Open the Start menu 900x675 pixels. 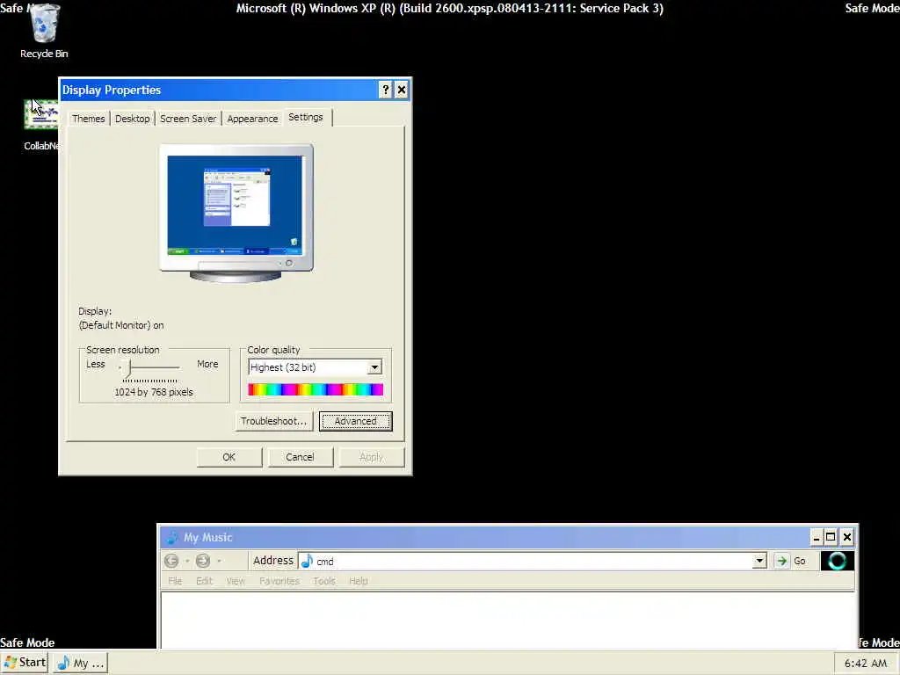click(25, 663)
